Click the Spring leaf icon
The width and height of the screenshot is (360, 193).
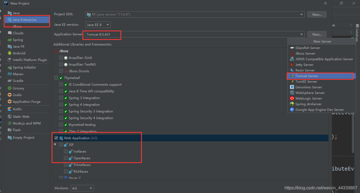(10, 40)
